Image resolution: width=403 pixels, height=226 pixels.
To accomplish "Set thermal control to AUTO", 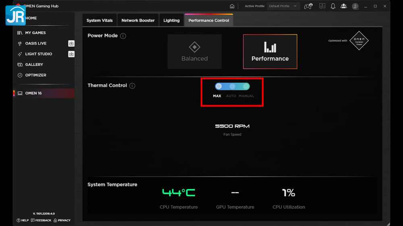I will (x=232, y=86).
